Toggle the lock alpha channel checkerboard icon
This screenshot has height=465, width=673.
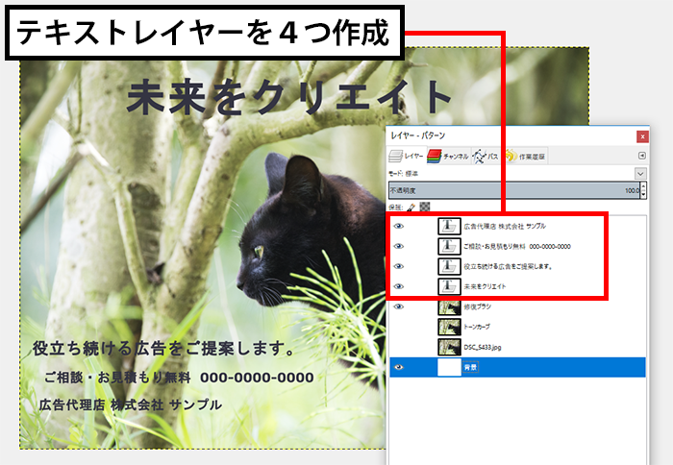pyautogui.click(x=425, y=207)
